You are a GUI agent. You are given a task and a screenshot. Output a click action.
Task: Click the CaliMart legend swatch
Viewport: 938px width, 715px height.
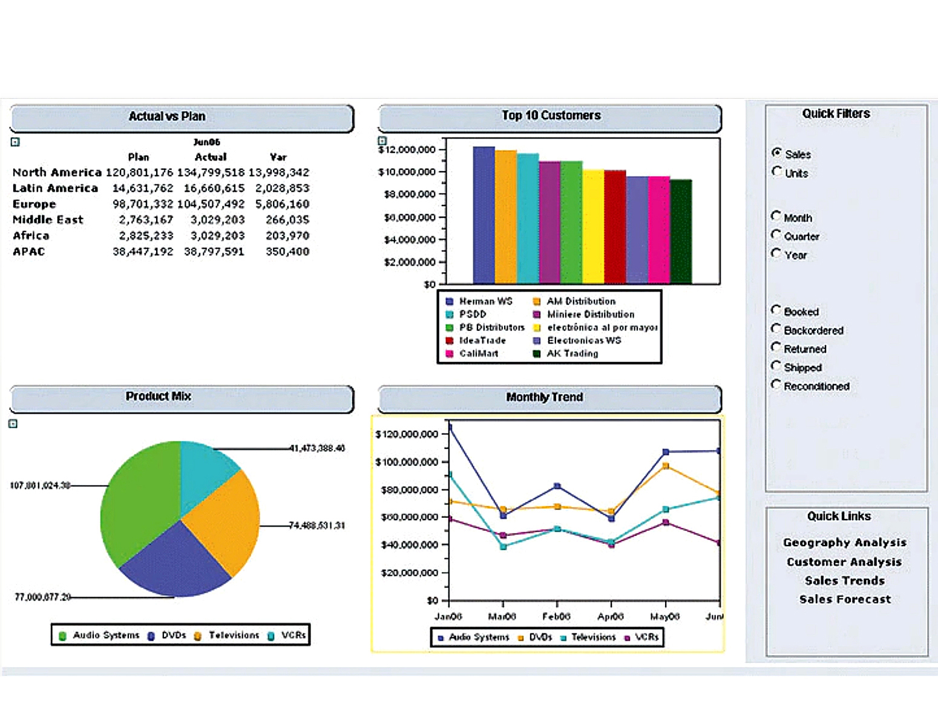coord(450,354)
